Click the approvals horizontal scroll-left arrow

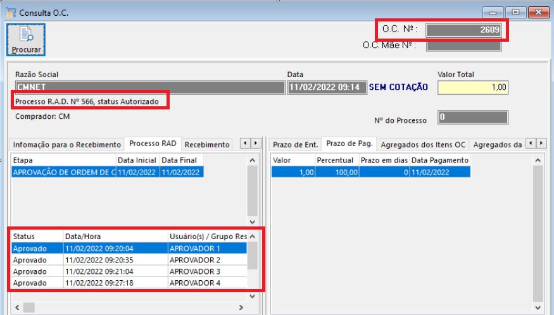17,307
